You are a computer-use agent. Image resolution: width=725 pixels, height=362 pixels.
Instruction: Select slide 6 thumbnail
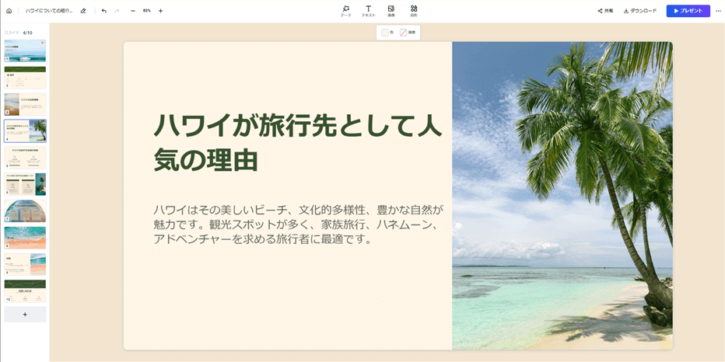click(x=25, y=184)
